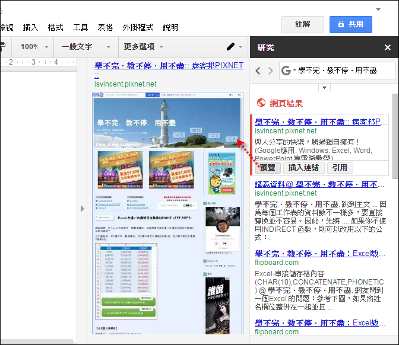
Task: Close the 研究 research panel
Action: click(388, 47)
